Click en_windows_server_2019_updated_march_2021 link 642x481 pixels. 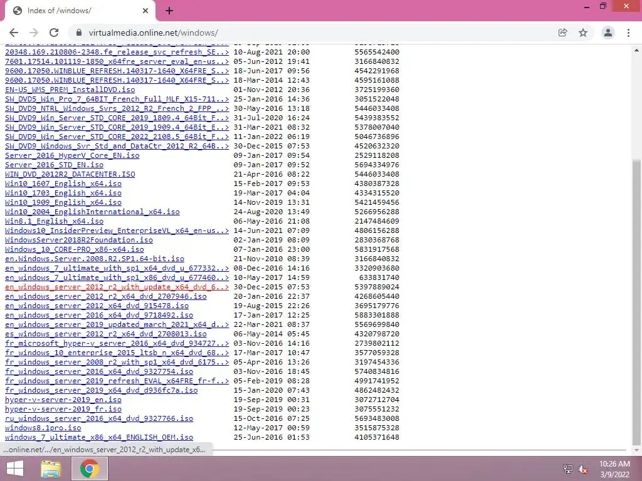(117, 325)
